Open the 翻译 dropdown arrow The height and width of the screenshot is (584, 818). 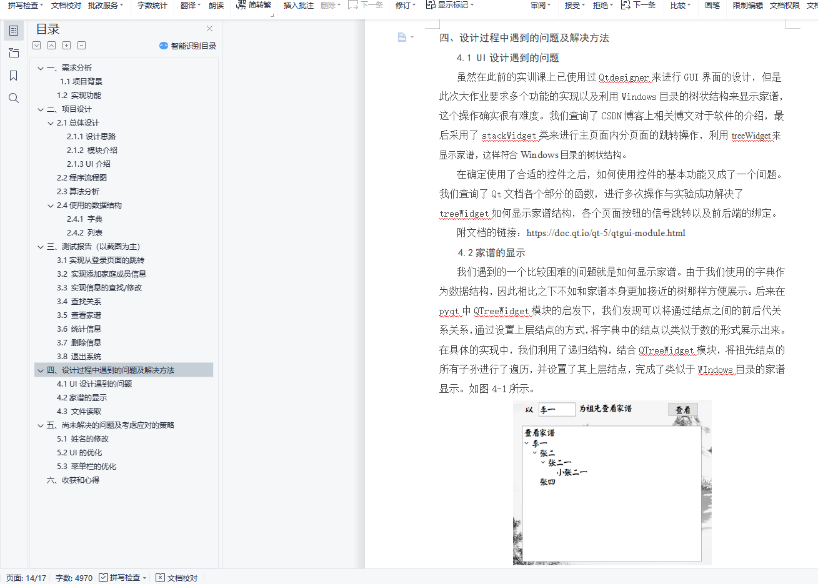pos(199,5)
